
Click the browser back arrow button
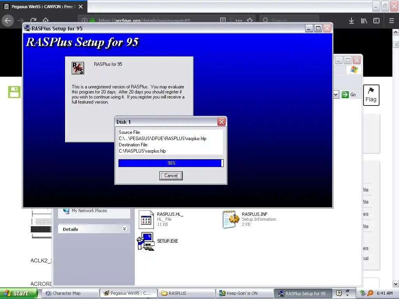(8, 20)
